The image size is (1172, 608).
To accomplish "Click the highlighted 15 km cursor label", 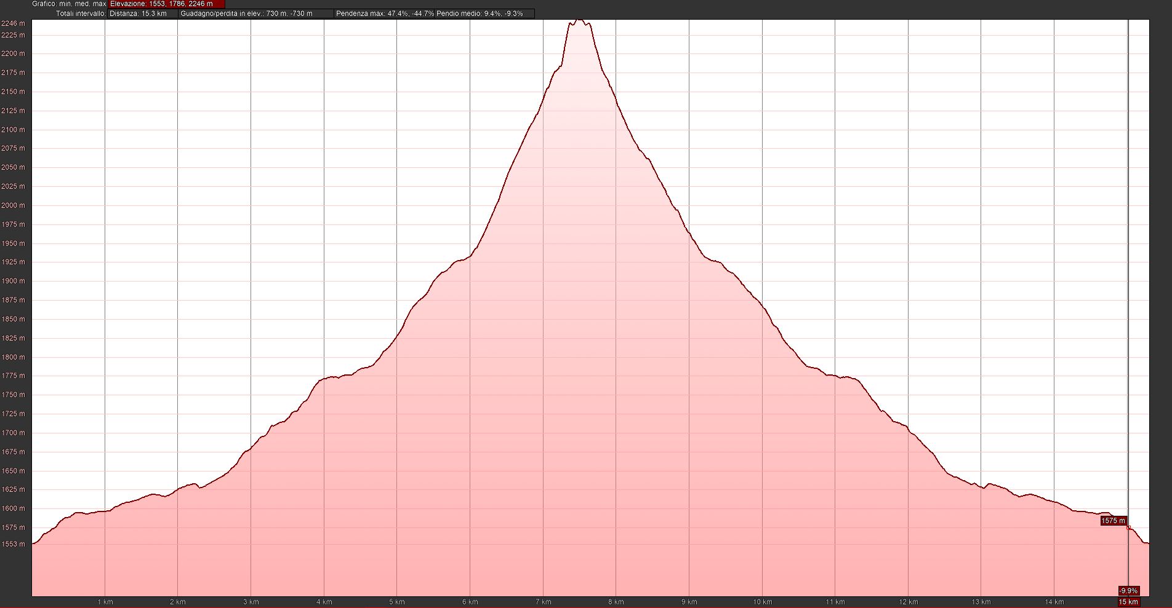I will click(1128, 602).
